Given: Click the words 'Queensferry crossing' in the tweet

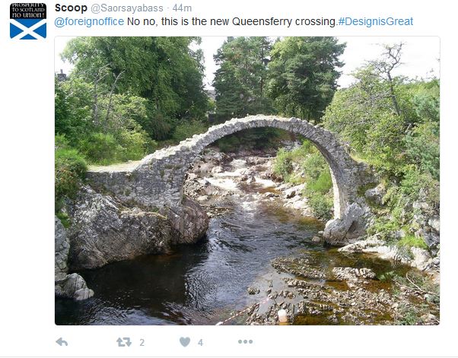Looking at the screenshot, I should 284,21.
